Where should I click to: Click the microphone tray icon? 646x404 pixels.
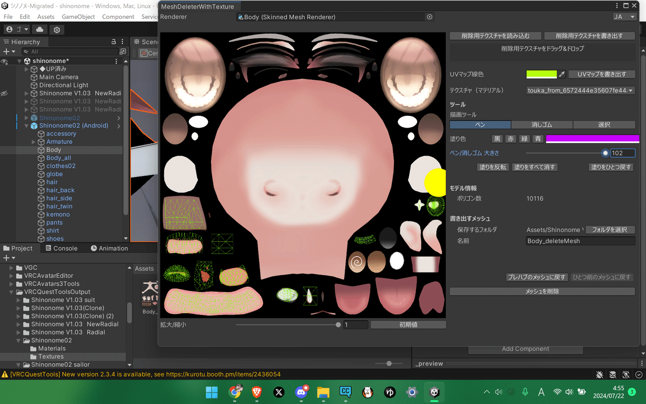coord(525,392)
